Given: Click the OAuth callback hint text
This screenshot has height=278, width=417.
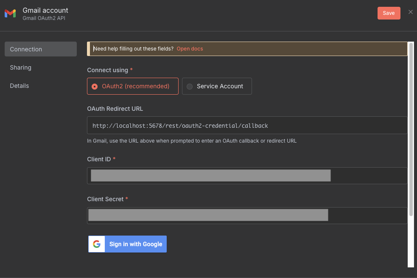Looking at the screenshot, I should click(x=192, y=141).
